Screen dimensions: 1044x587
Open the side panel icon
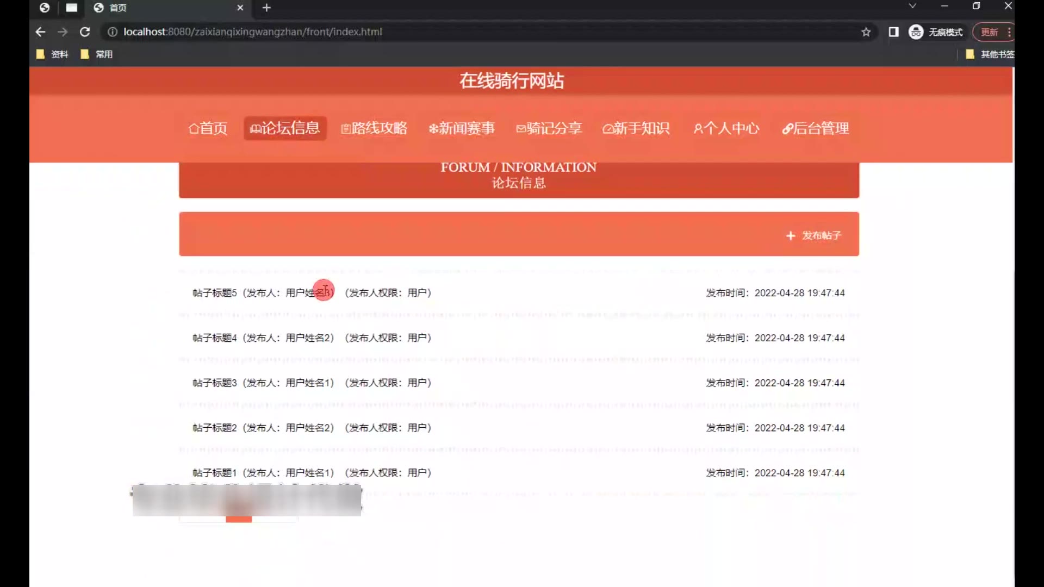coord(893,32)
